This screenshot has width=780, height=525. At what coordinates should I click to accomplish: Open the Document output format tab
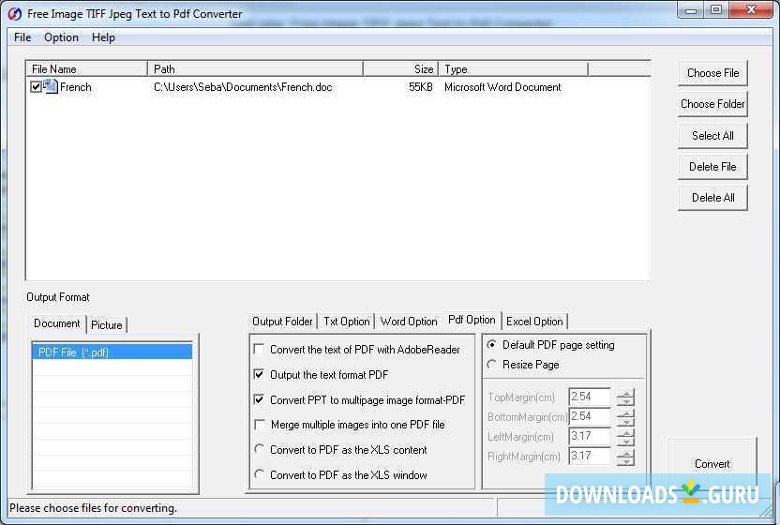click(56, 323)
